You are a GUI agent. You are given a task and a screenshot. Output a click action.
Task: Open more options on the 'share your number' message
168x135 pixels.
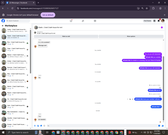pos(128,99)
